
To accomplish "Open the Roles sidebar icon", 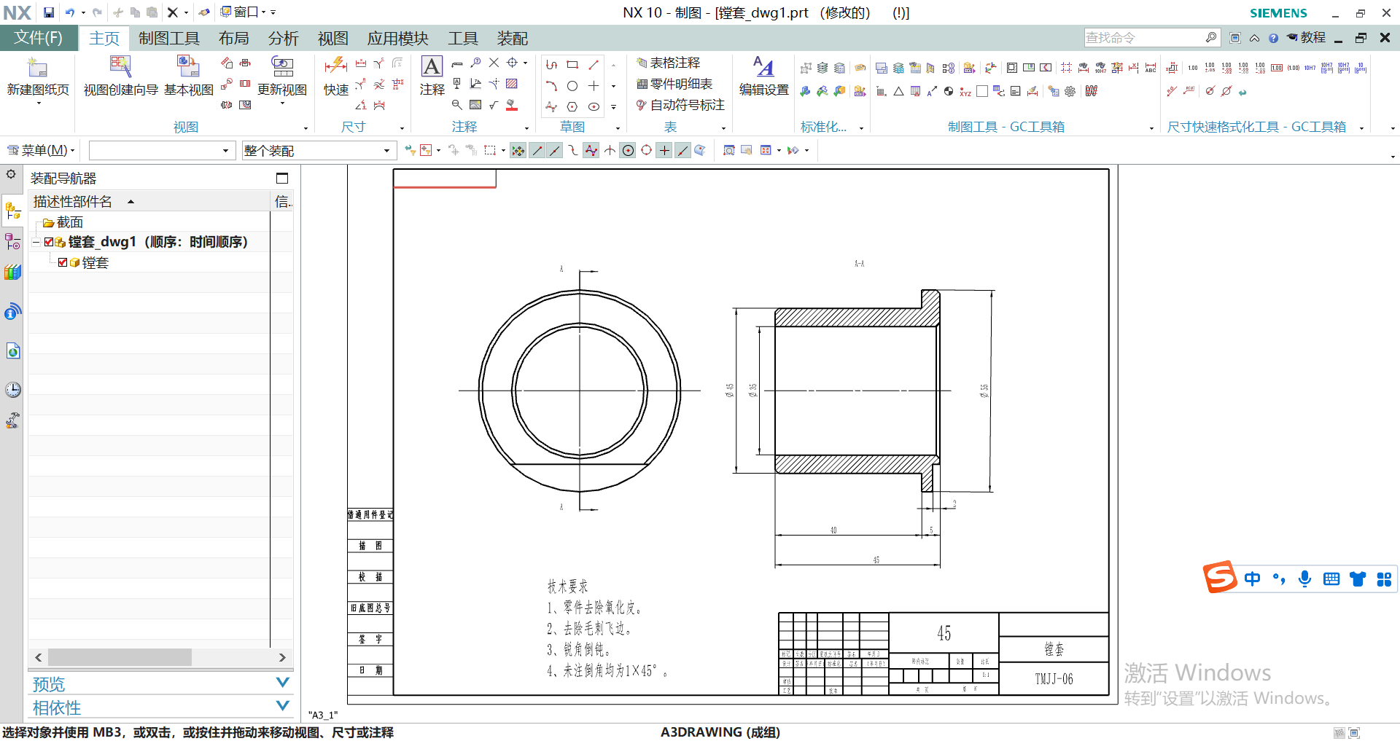I will click(12, 420).
